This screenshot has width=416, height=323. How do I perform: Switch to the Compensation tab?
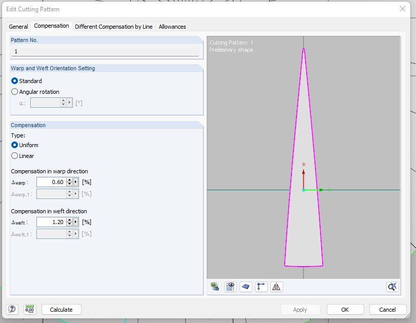(51, 26)
